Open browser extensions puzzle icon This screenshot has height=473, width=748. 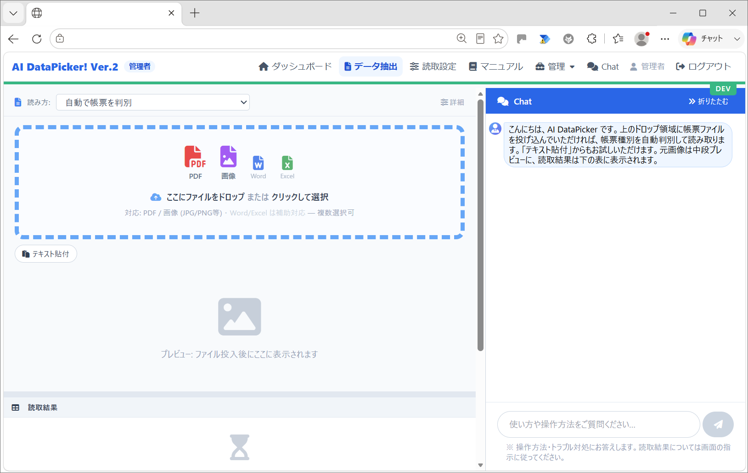point(592,39)
